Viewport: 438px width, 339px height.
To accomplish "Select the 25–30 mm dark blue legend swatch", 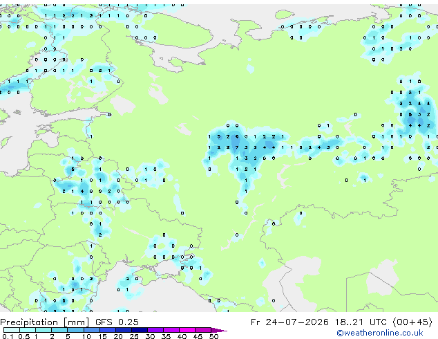I will pyautogui.click(x=139, y=330).
